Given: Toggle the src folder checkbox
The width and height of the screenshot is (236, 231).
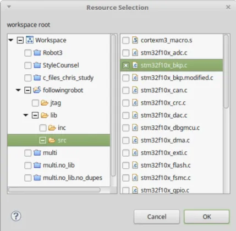Looking at the screenshot, I should coord(42,141).
